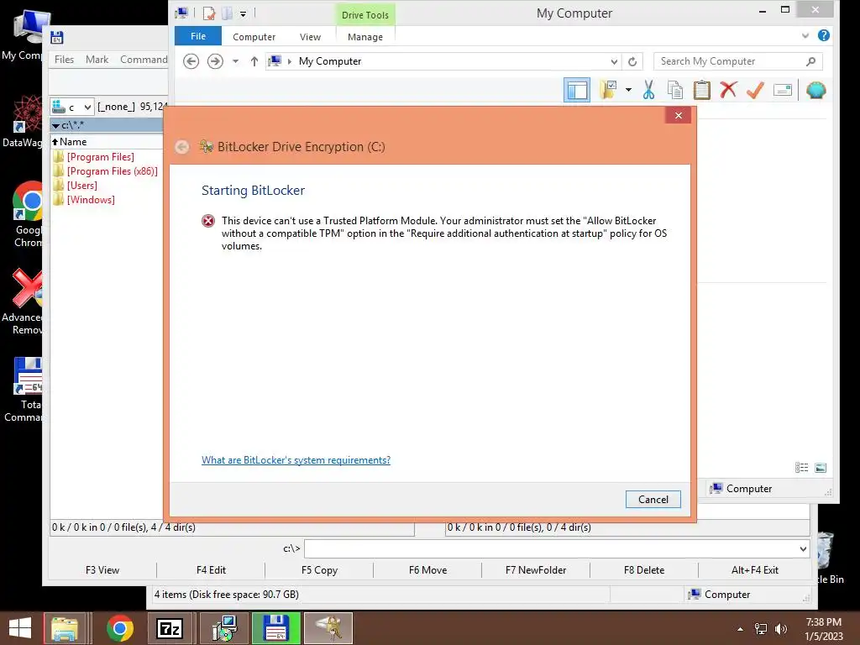Close the BitLocker Drive Encryption dialog
The width and height of the screenshot is (860, 645).
(679, 115)
